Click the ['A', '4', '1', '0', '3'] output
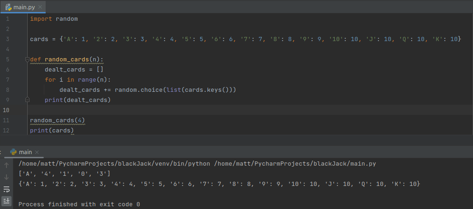The width and height of the screenshot is (473, 209). [65, 174]
